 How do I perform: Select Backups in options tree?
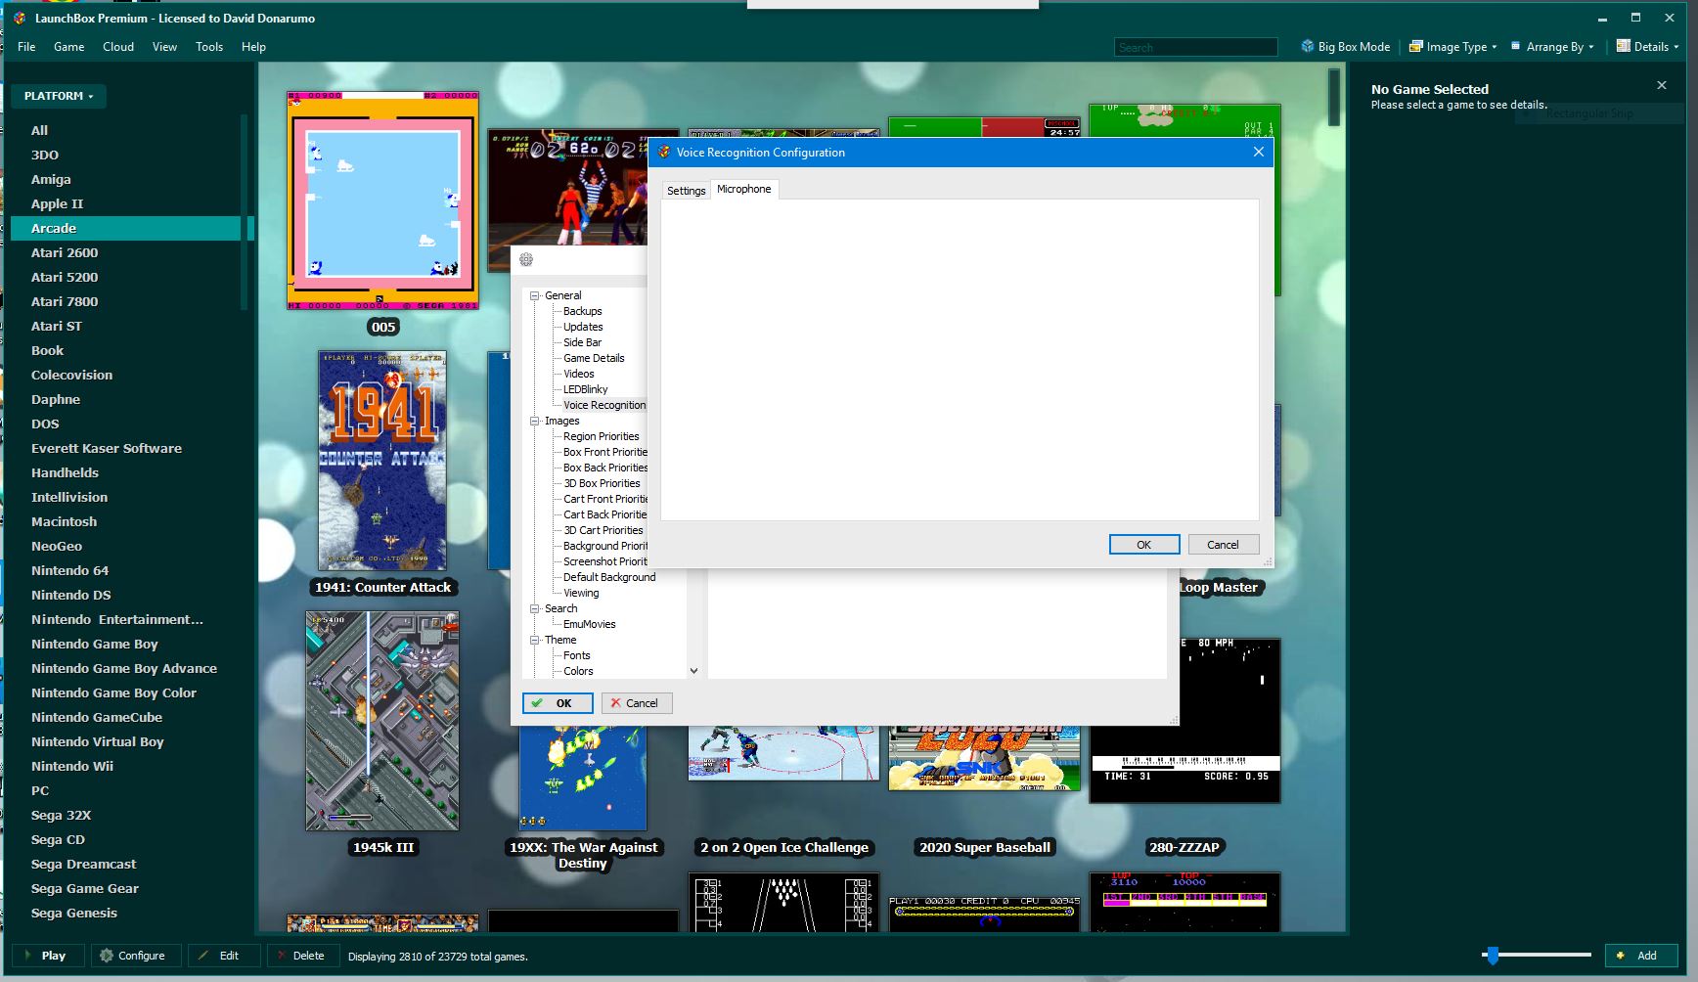point(582,311)
